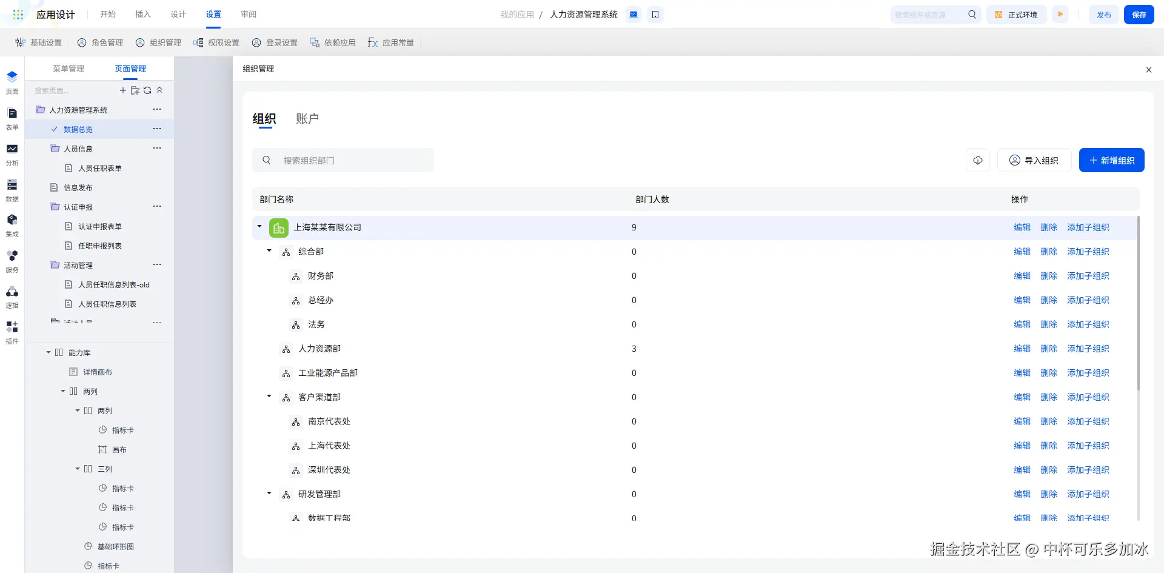The height and width of the screenshot is (573, 1164).
Task: Collapse the 研发管理部 department row
Action: (x=269, y=494)
